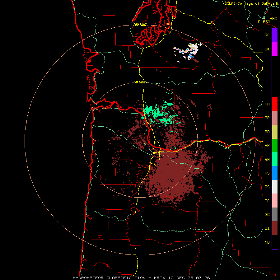Click the IC pink legend swatch
Screen dimensions: 280x280
coord(275,201)
